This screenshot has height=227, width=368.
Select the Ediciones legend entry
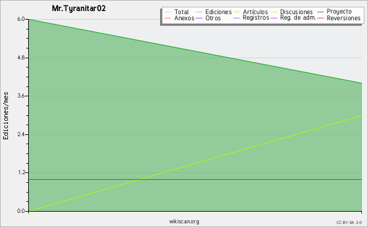[x=213, y=12]
